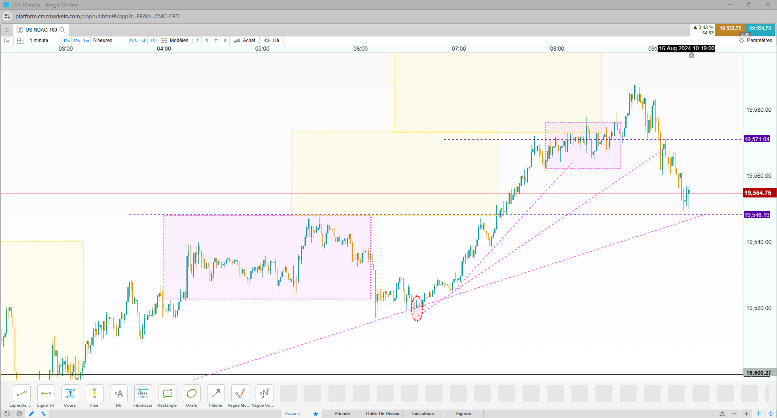Open the hamburger menu beside chart tab
777x418 pixels.
click(x=7, y=30)
